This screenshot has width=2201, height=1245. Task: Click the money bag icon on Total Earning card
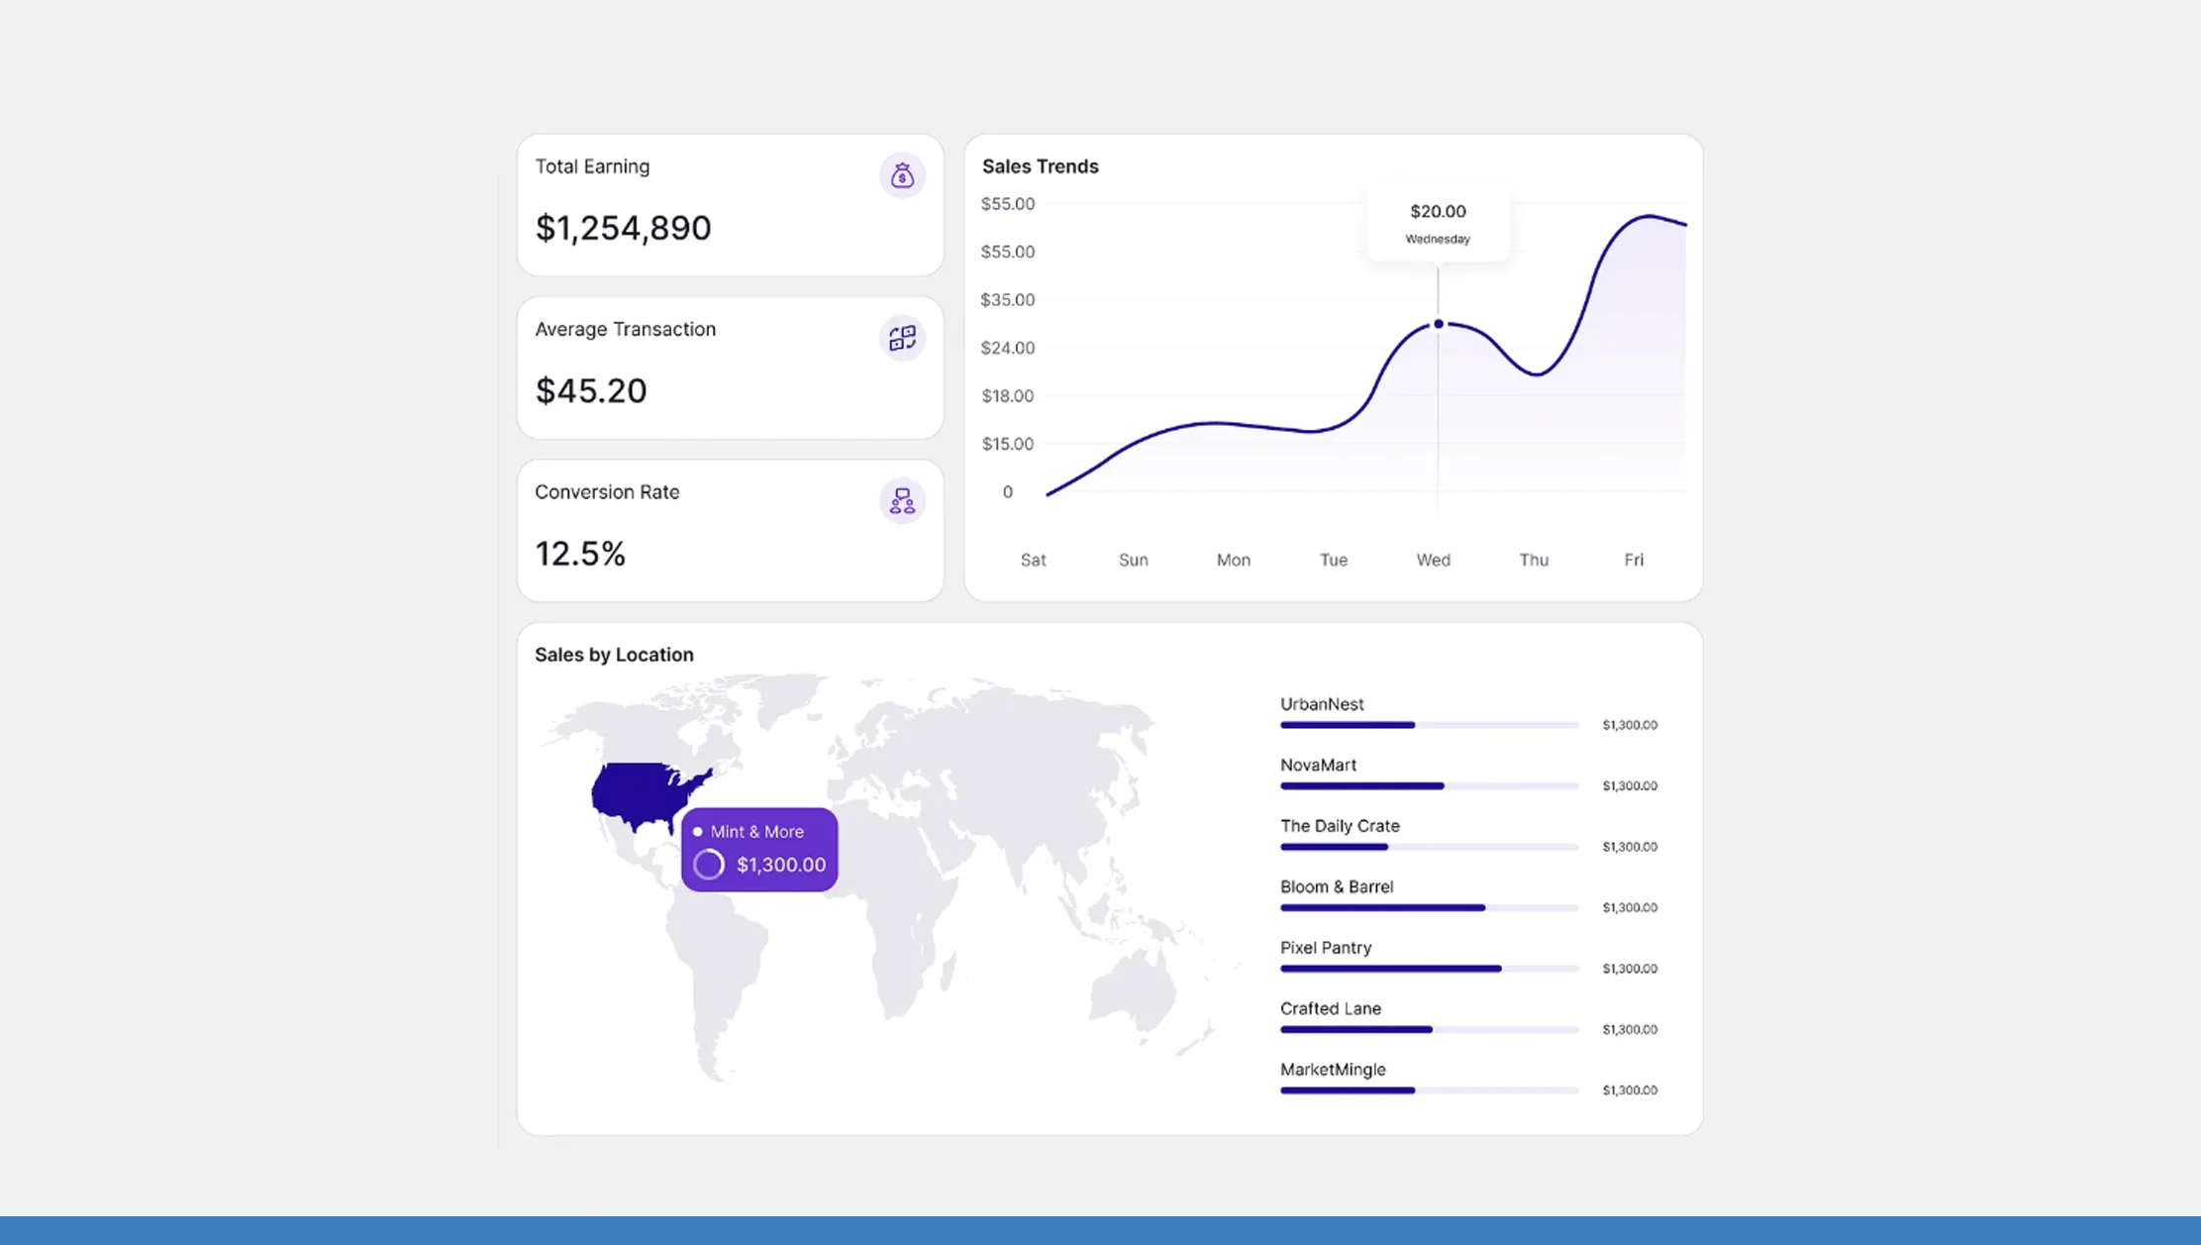[x=902, y=175]
